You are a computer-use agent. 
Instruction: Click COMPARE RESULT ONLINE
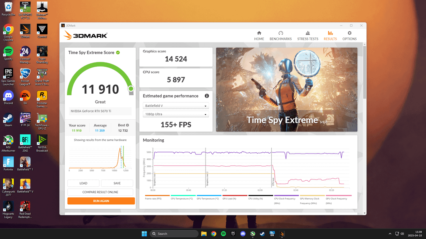click(x=100, y=192)
